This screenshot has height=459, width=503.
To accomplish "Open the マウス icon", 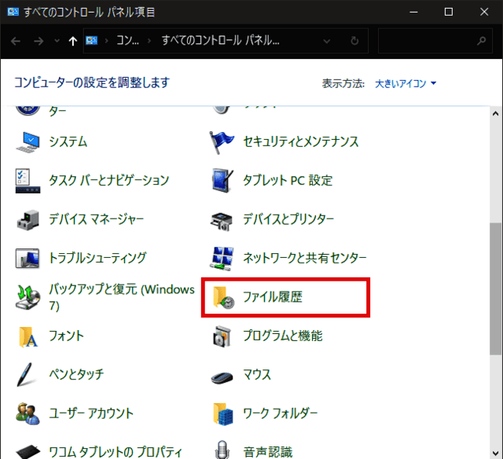I will point(222,375).
